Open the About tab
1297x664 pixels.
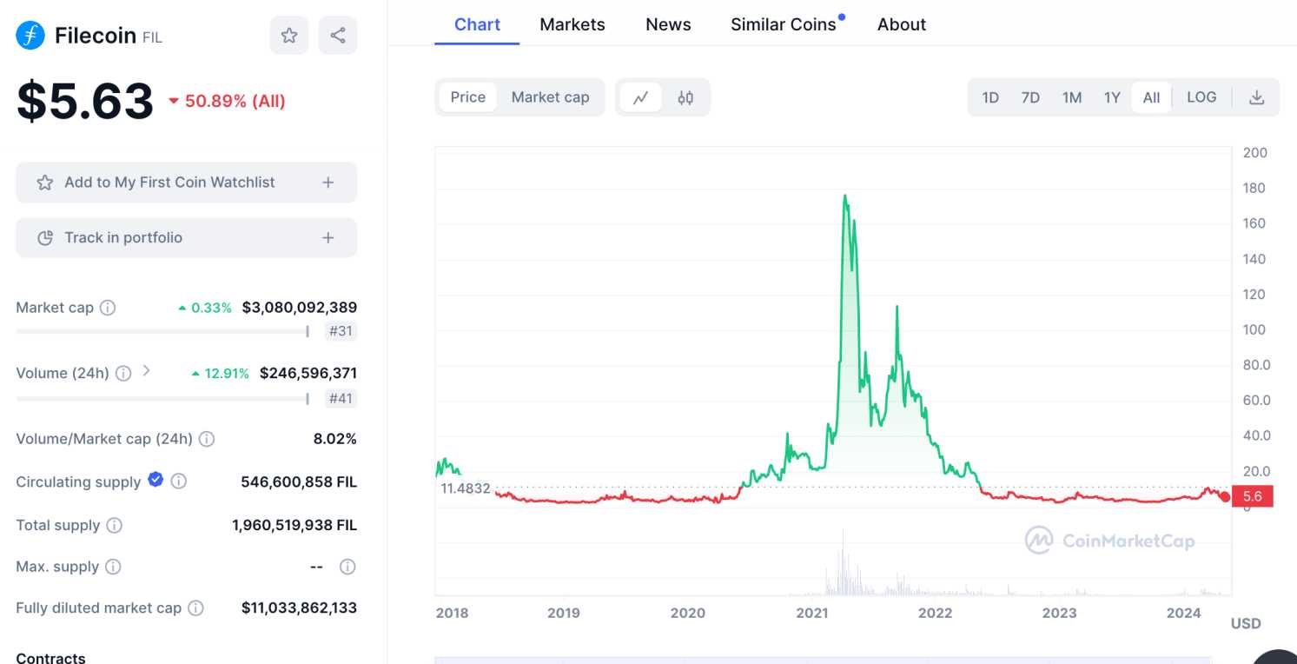point(902,24)
